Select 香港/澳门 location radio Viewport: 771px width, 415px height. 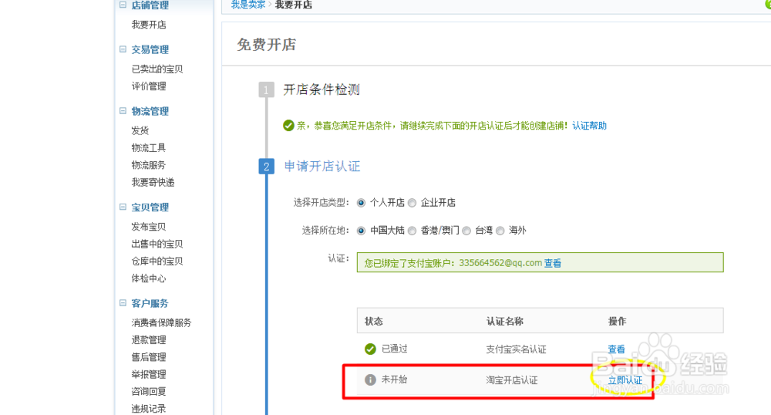(412, 231)
